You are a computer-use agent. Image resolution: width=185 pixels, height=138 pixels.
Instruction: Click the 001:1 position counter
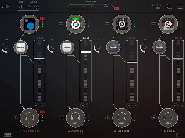click(x=22, y=2)
